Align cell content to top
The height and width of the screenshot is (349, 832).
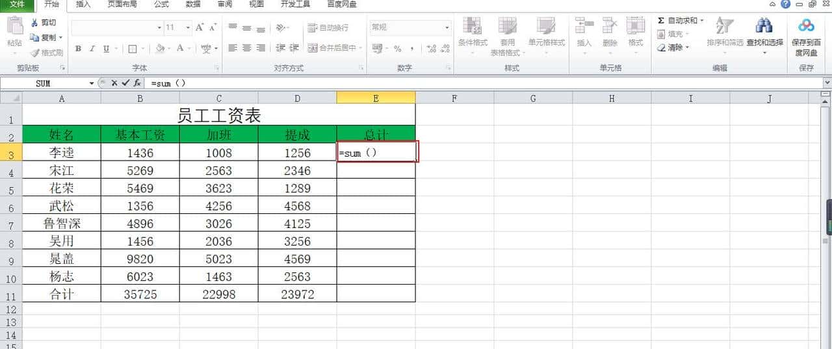[x=233, y=27]
